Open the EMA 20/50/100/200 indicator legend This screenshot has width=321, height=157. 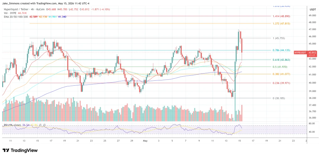(15, 17)
